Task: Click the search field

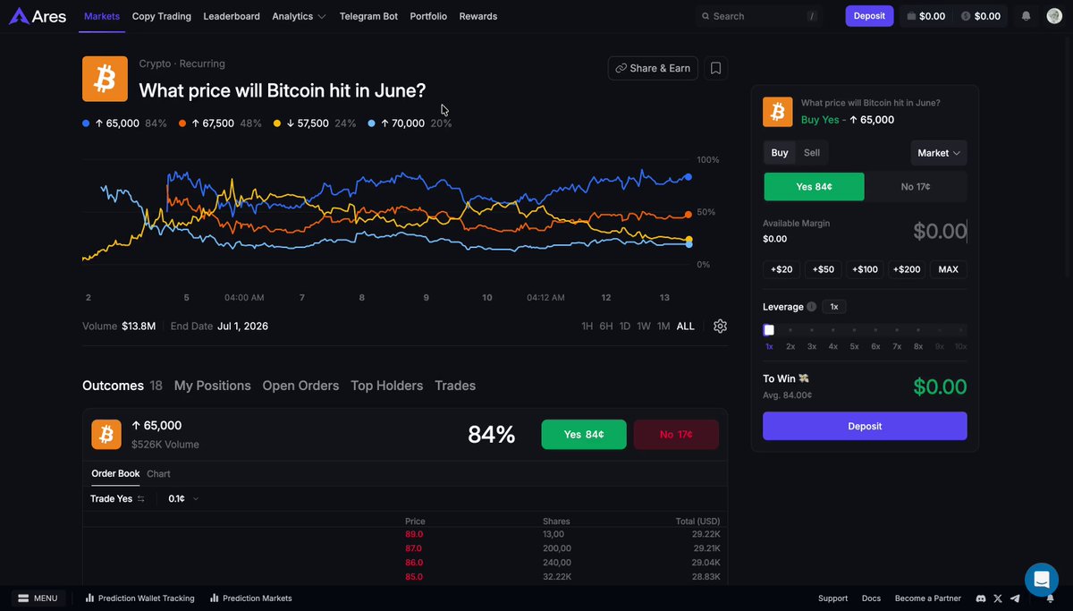Action: coord(758,16)
